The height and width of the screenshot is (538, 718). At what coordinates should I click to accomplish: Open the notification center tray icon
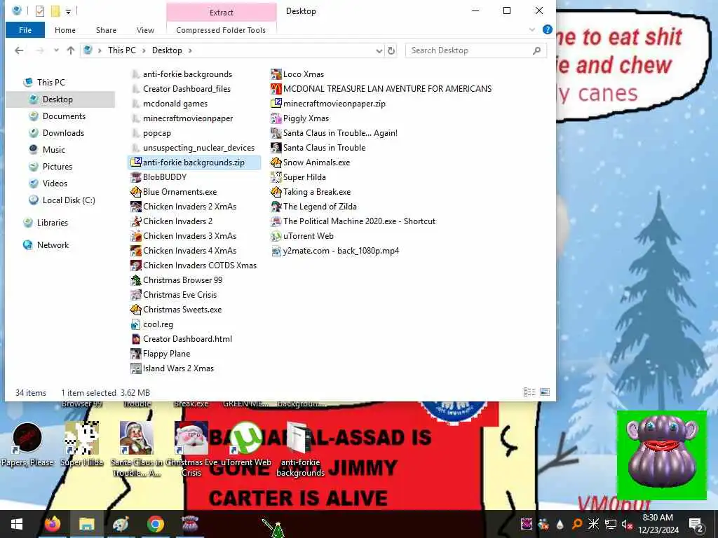[x=696, y=524]
